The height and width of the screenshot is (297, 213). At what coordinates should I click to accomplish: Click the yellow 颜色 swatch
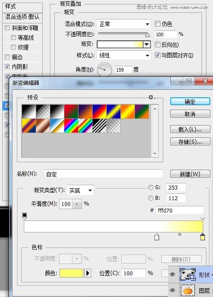coord(71,273)
